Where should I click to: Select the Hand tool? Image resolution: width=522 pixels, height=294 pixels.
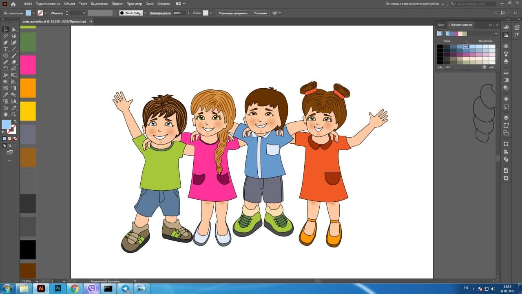pos(6,114)
